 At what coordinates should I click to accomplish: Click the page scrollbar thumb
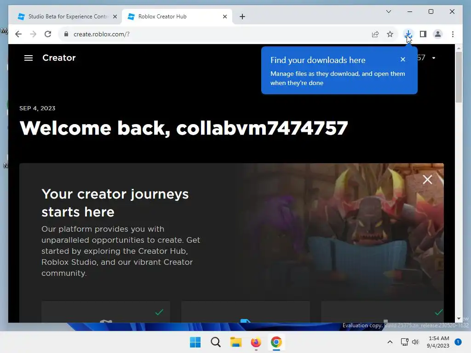(x=459, y=77)
